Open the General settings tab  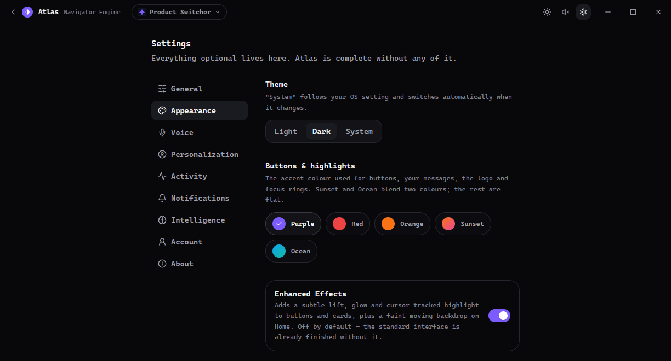[200, 89]
